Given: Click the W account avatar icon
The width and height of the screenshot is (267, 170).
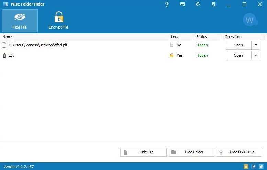Looking at the screenshot, I should click(x=250, y=20).
